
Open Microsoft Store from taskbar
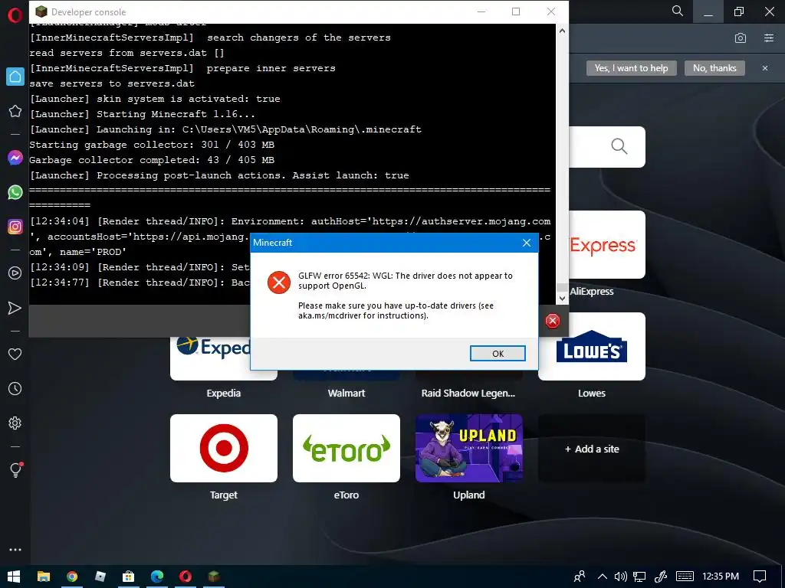click(129, 577)
